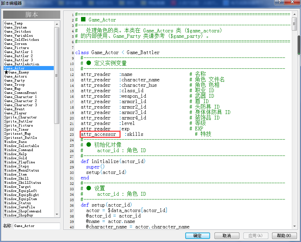Select Game_Event script

14,109
